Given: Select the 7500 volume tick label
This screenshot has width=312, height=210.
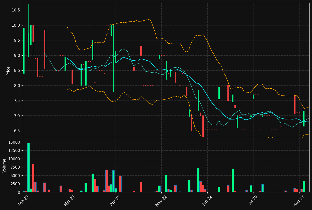Looking at the screenshot, I should click(16, 167).
